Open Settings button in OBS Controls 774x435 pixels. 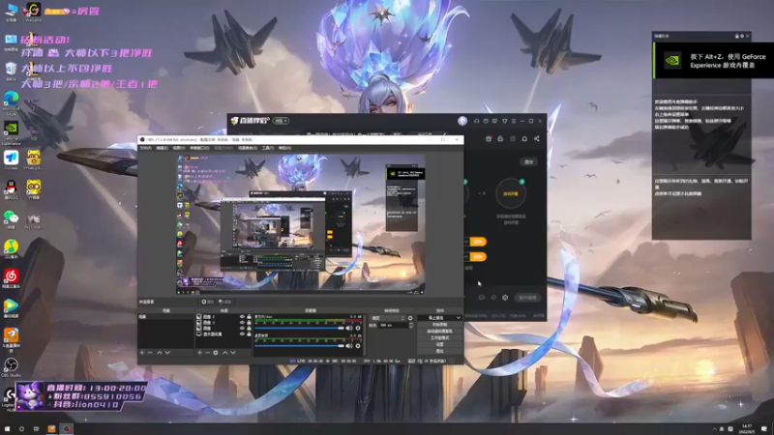pos(440,344)
